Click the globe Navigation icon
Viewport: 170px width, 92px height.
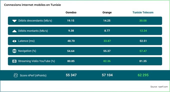coord(14,51)
